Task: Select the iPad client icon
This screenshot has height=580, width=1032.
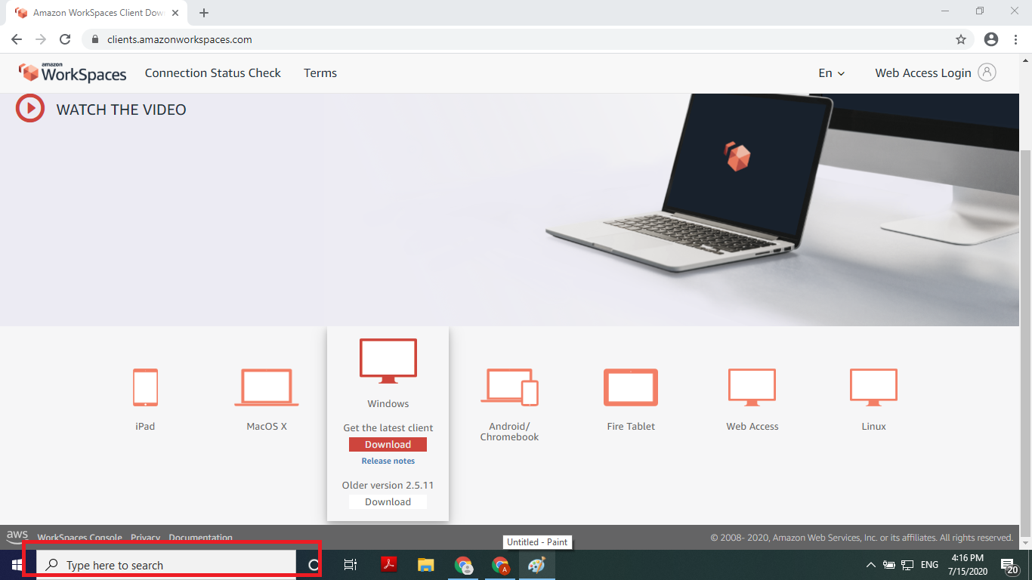Action: pyautogui.click(x=145, y=387)
